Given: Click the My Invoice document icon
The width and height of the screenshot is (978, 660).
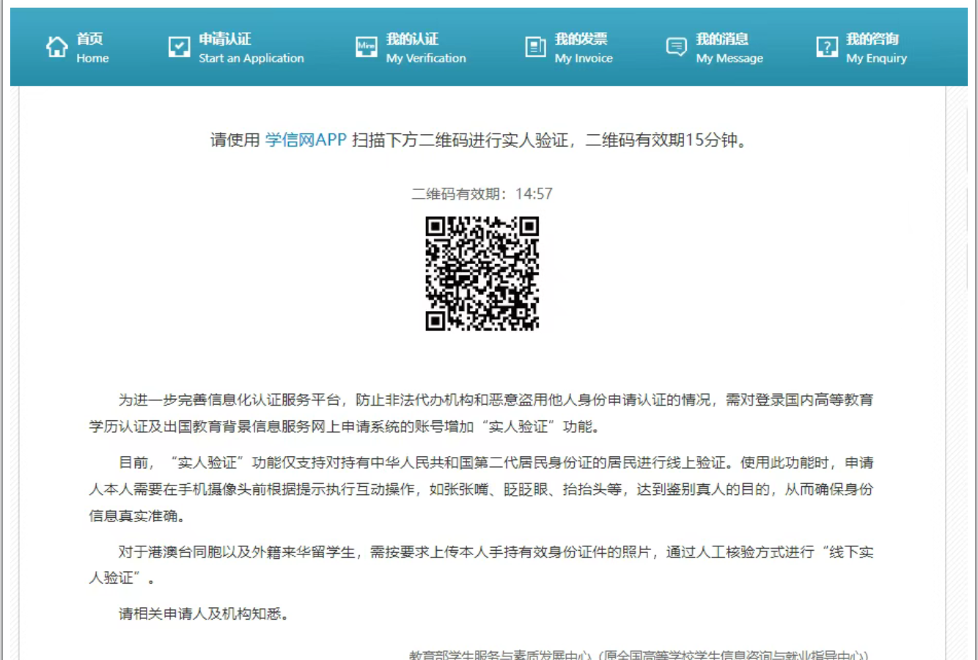Looking at the screenshot, I should point(536,47).
